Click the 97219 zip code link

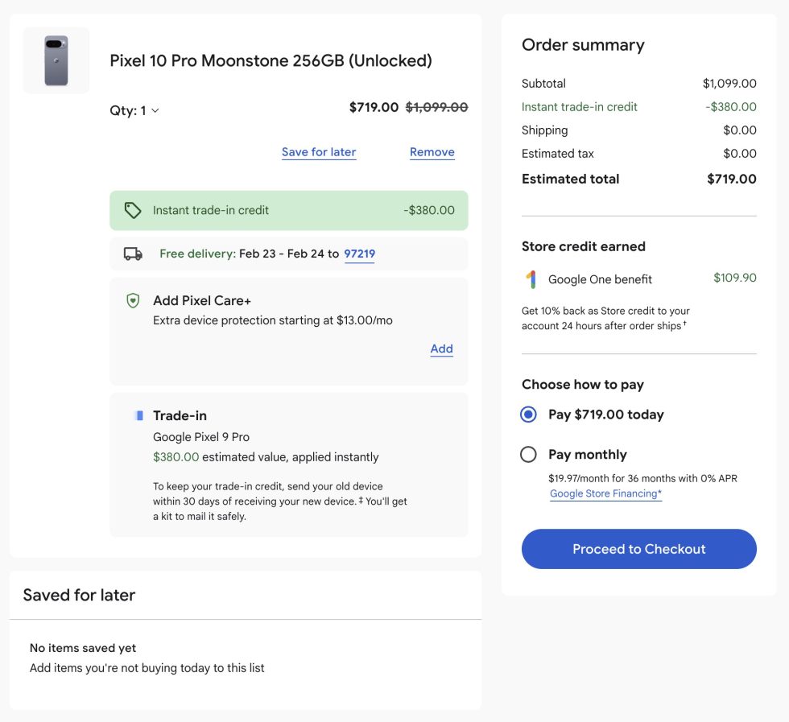(x=359, y=253)
